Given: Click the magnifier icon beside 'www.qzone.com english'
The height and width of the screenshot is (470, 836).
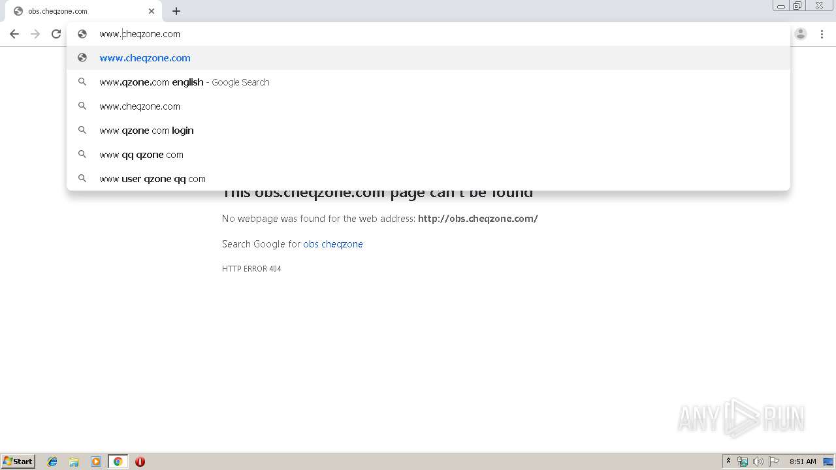Looking at the screenshot, I should coord(82,82).
